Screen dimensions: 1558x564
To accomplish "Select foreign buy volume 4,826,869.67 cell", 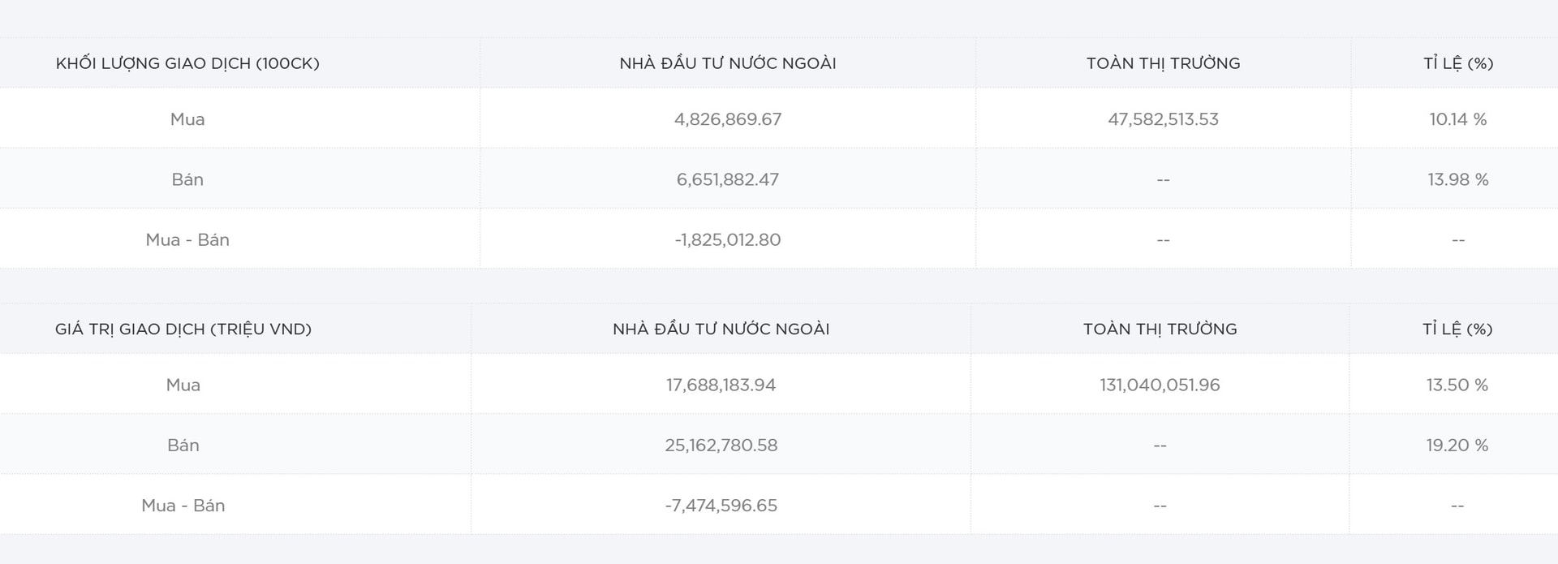I will (728, 119).
